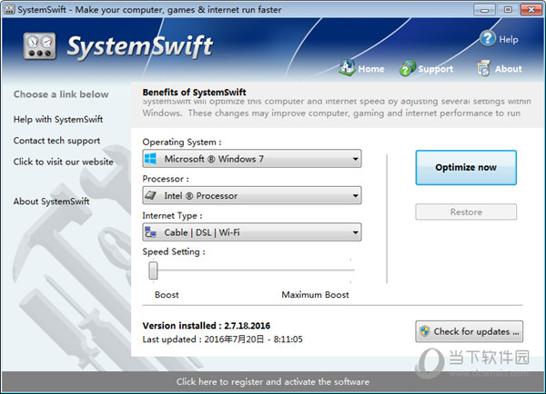Image resolution: width=546 pixels, height=394 pixels.
Task: Open About SystemSwift sidebar link
Action: pos(51,202)
